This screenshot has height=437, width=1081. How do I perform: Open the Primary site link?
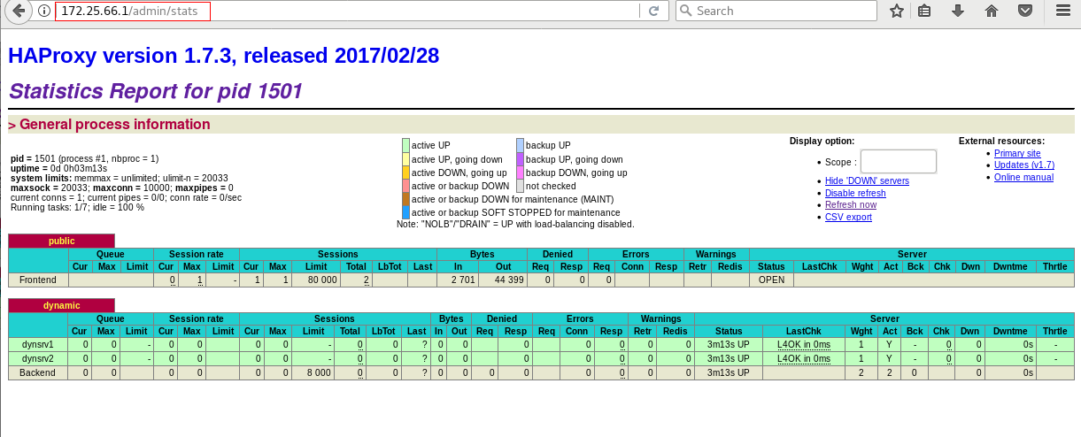(1017, 153)
